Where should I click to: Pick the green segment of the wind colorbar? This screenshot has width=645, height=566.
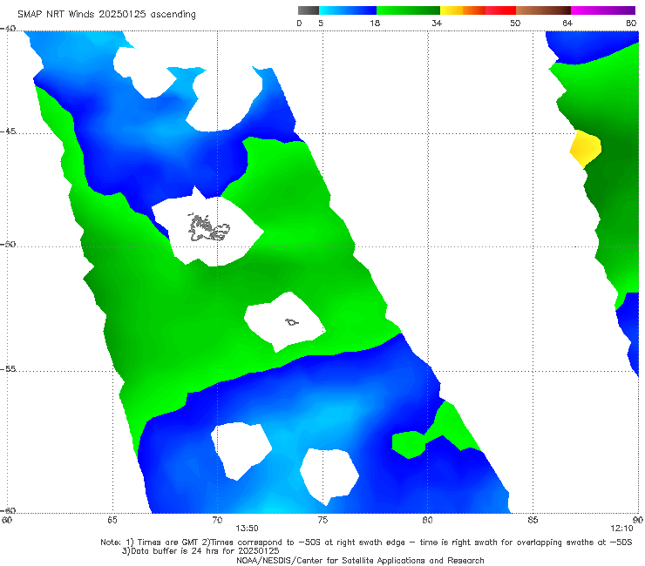tap(408, 10)
